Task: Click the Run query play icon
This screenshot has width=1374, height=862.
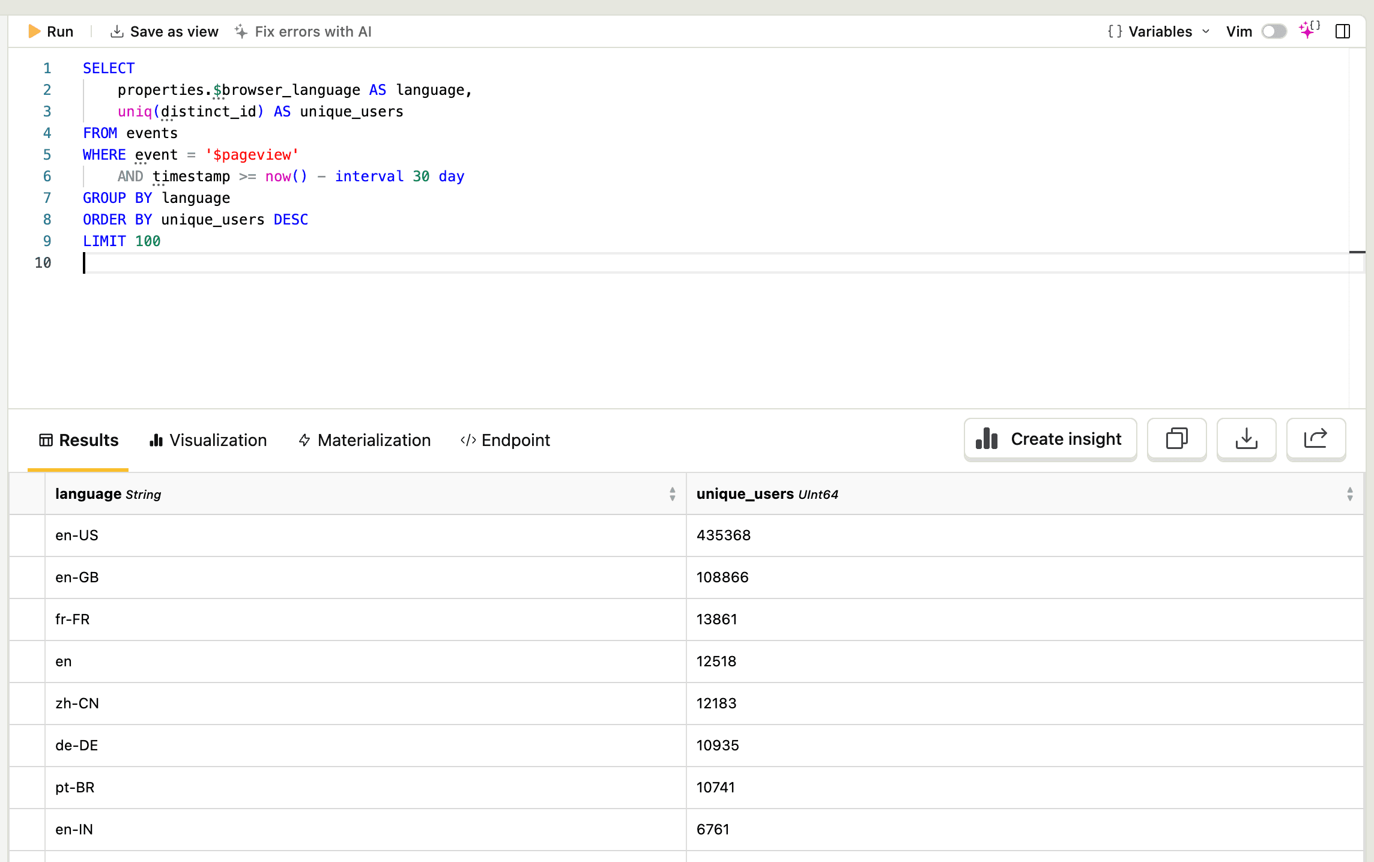Action: pyautogui.click(x=35, y=32)
